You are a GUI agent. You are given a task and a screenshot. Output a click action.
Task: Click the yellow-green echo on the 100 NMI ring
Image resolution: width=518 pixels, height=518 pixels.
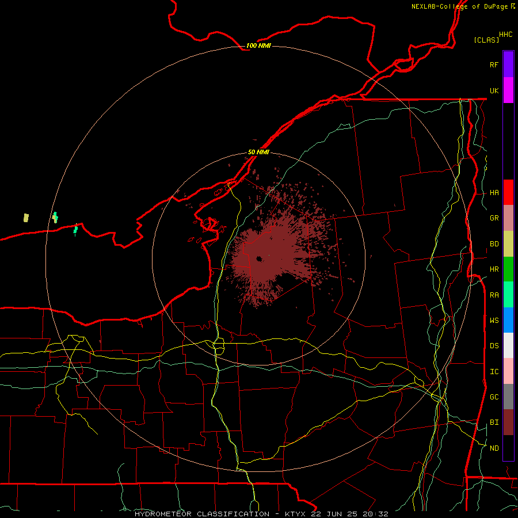55,218
